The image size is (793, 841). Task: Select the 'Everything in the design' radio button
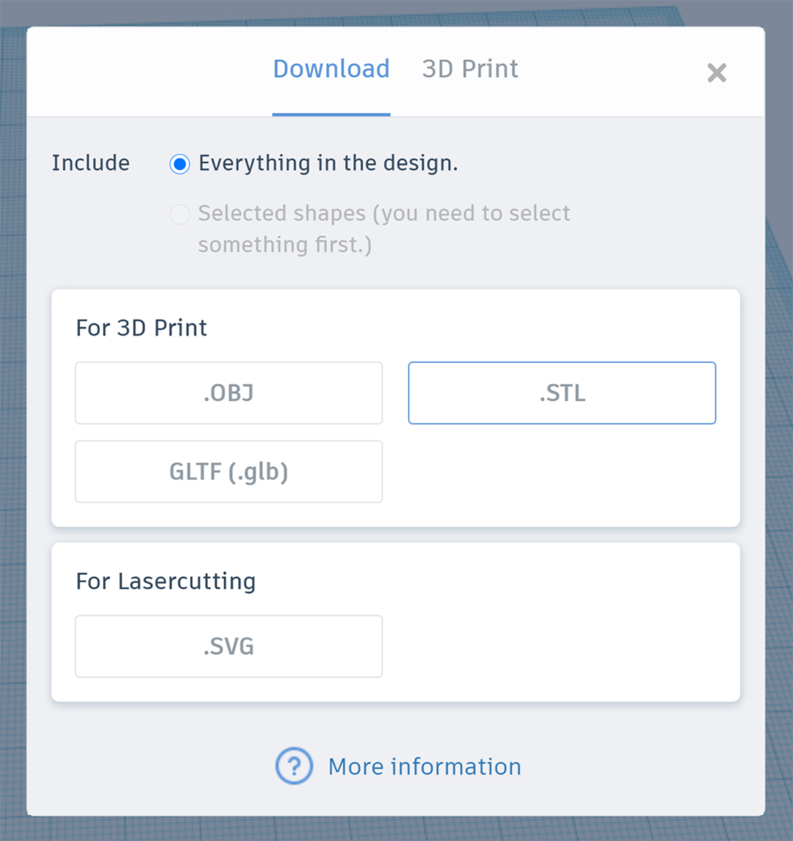(x=179, y=164)
